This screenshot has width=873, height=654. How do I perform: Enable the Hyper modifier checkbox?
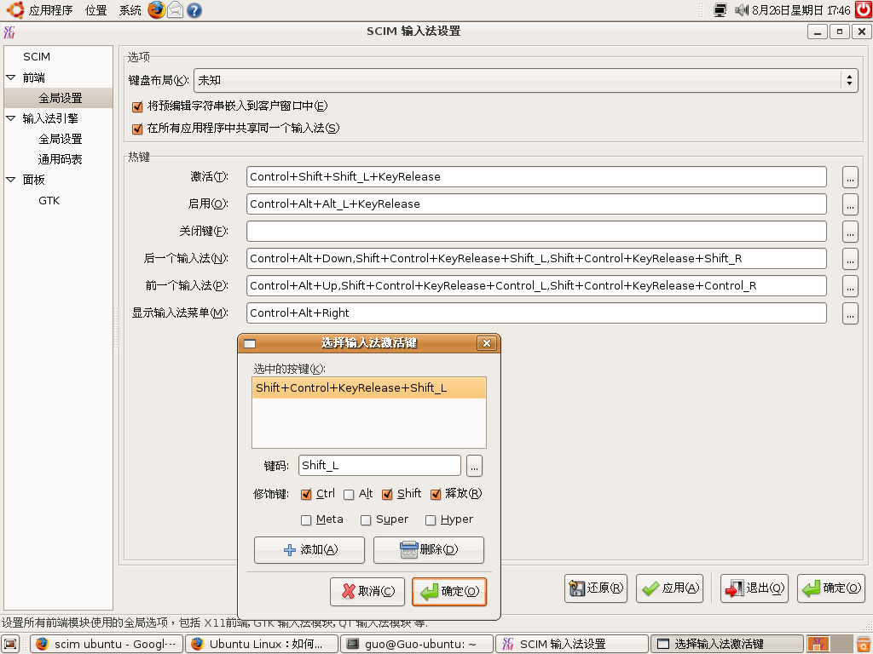[x=431, y=520]
